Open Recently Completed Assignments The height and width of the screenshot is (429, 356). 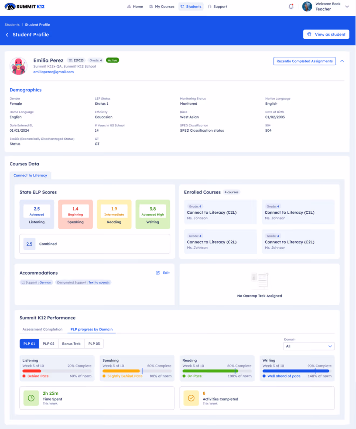[304, 61]
